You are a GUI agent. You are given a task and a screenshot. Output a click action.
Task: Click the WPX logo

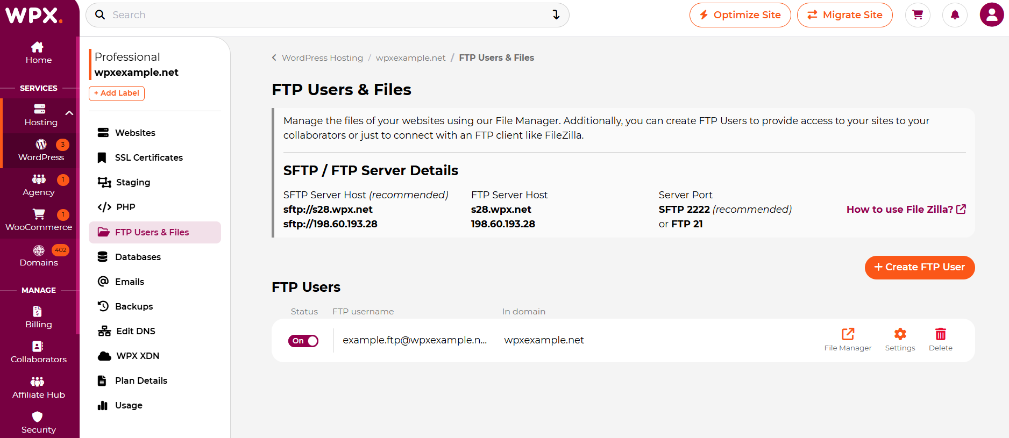pos(34,16)
